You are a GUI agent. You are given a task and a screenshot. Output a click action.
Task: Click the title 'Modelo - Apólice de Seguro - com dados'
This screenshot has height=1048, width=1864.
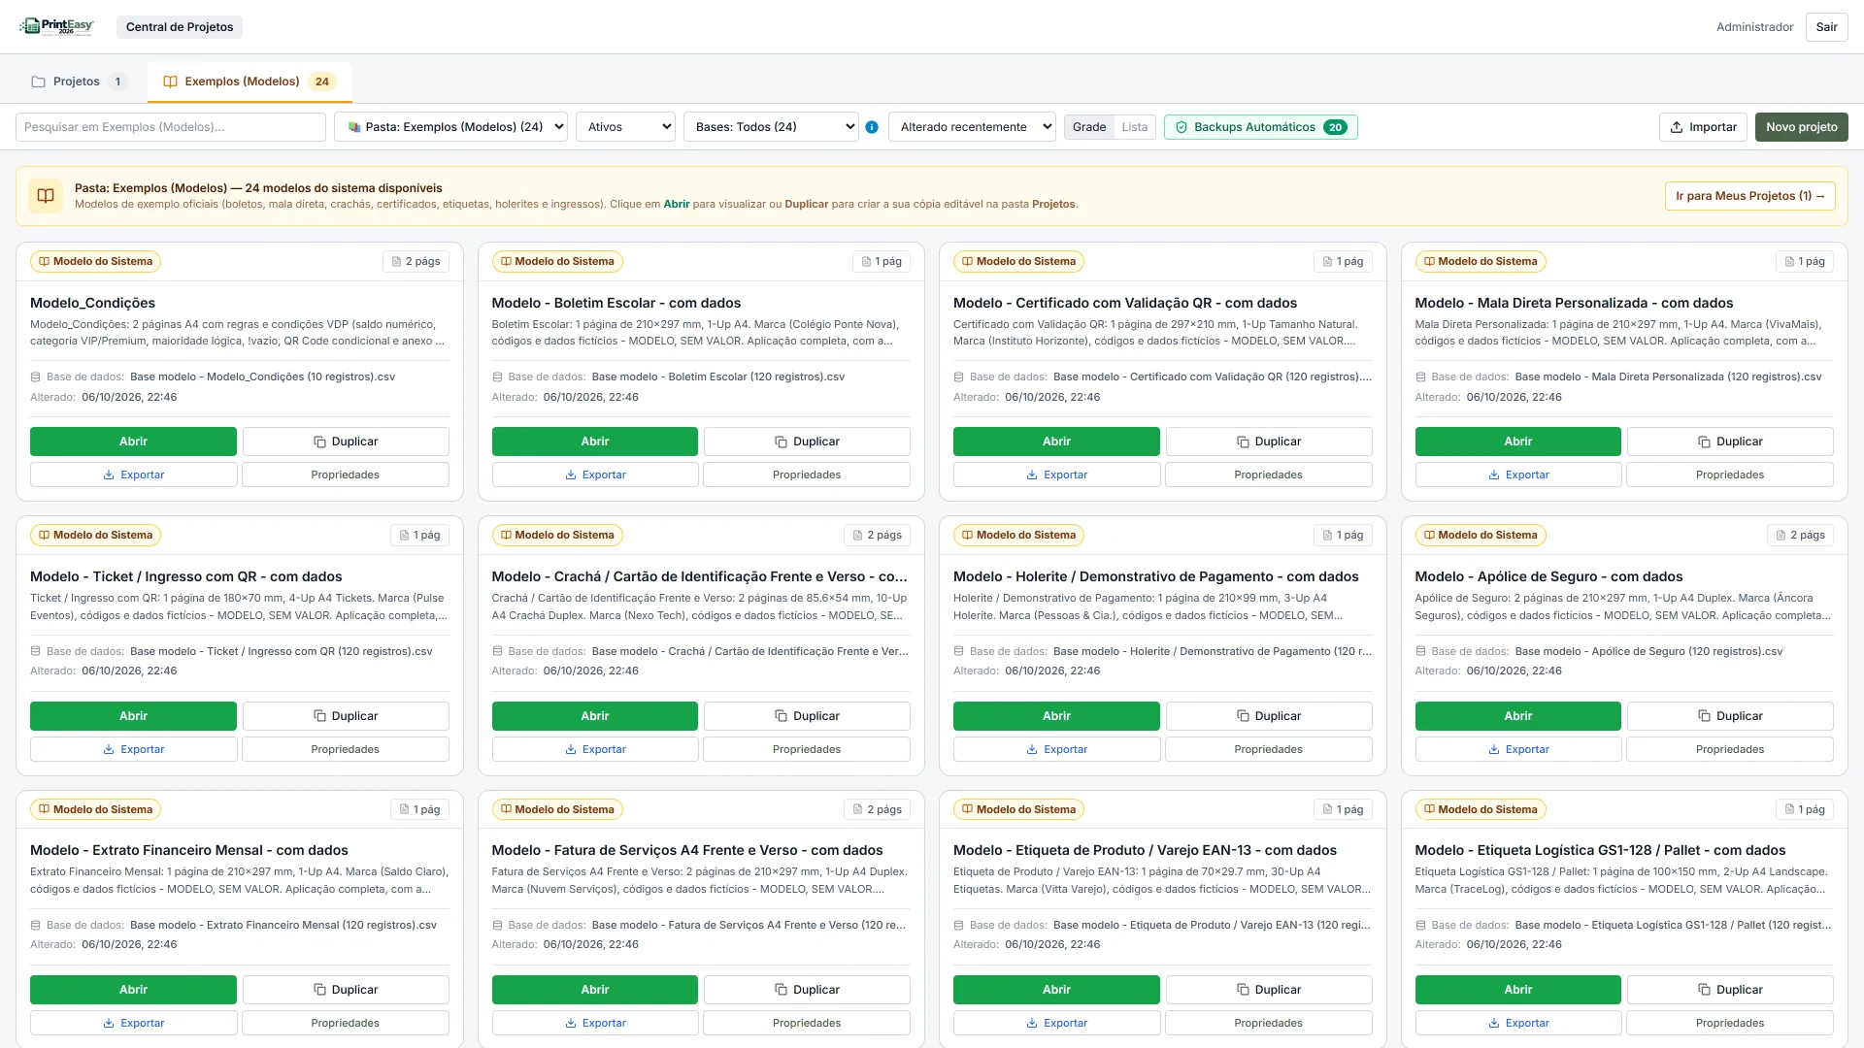(1548, 576)
